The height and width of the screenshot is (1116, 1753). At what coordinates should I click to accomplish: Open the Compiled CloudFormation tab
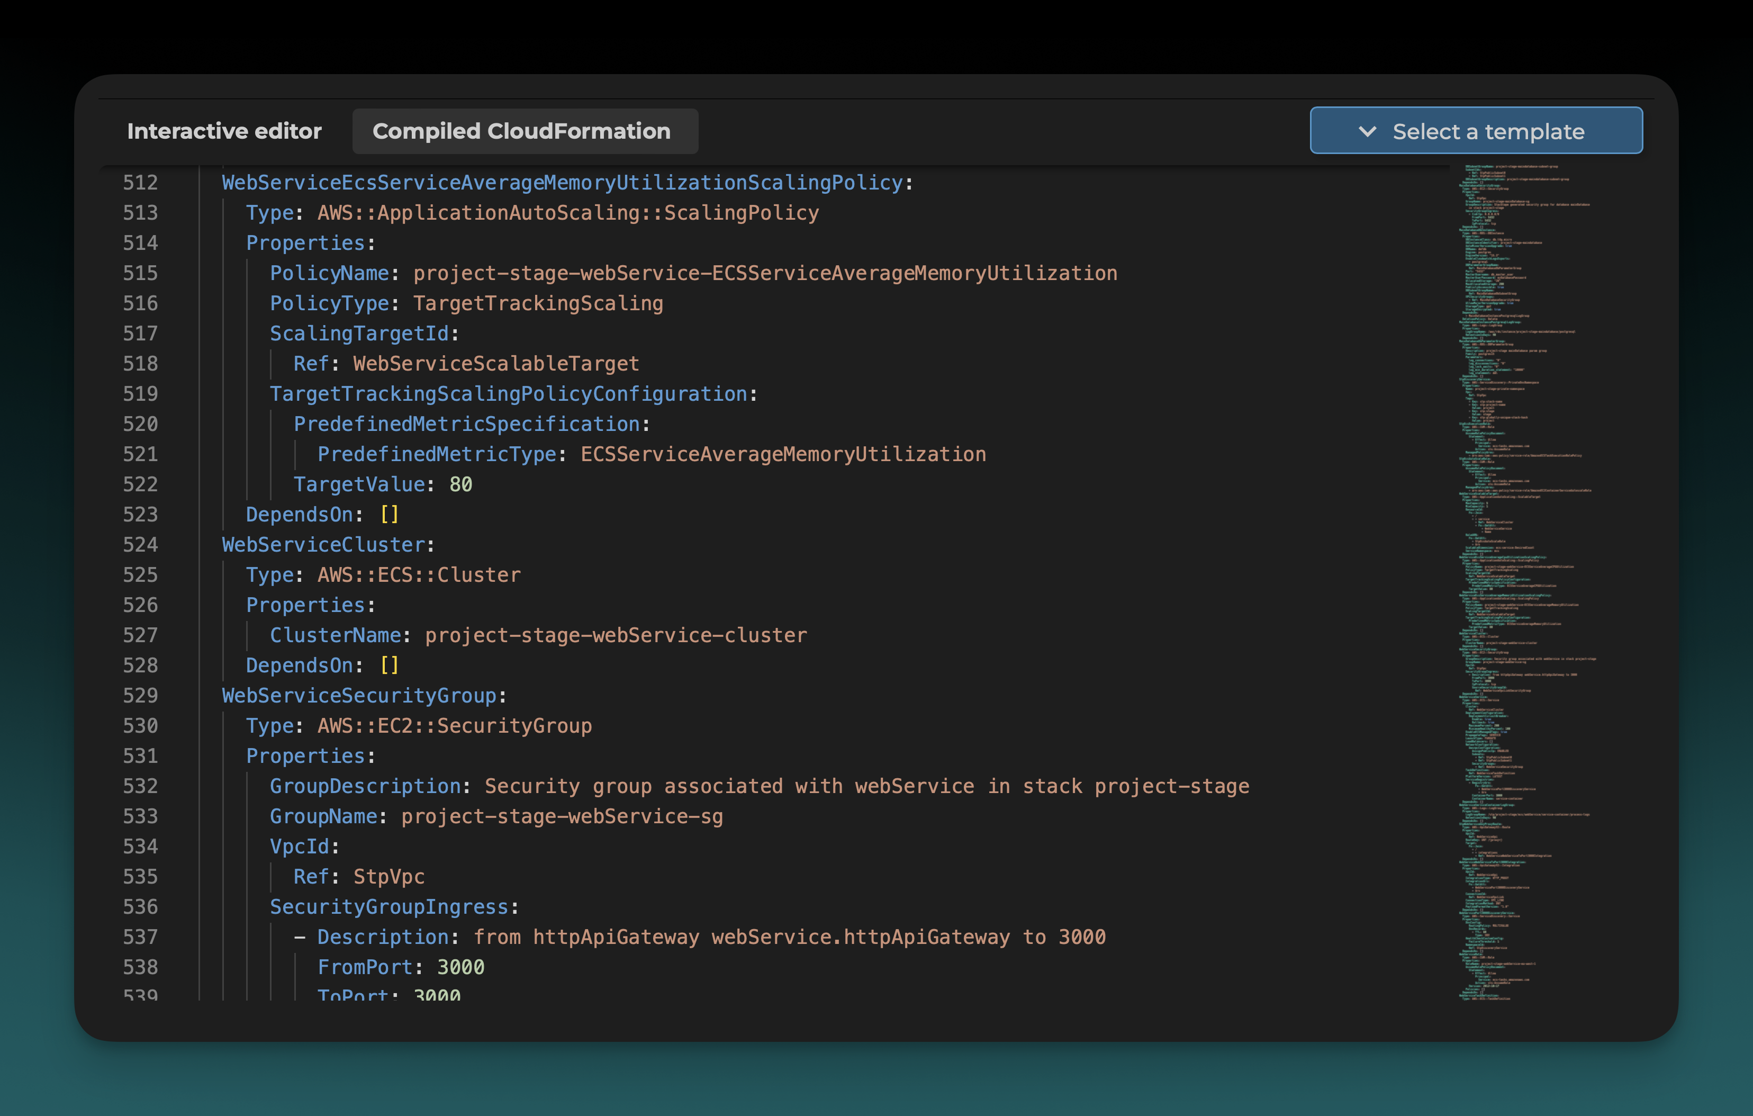tap(525, 131)
